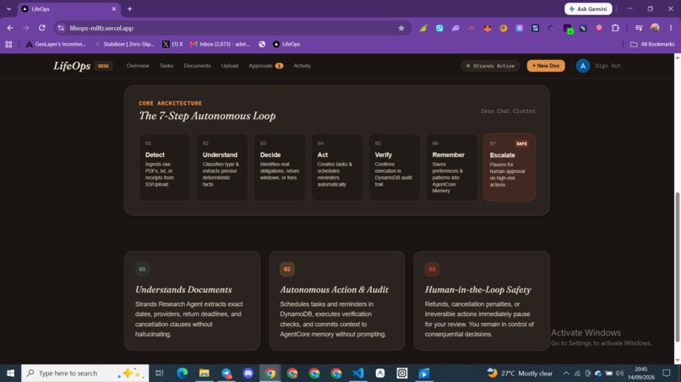Viewport: 681px width, 382px height.
Task: Click the 02 badge on Autonomous Action & Audit
Action: [x=287, y=269]
